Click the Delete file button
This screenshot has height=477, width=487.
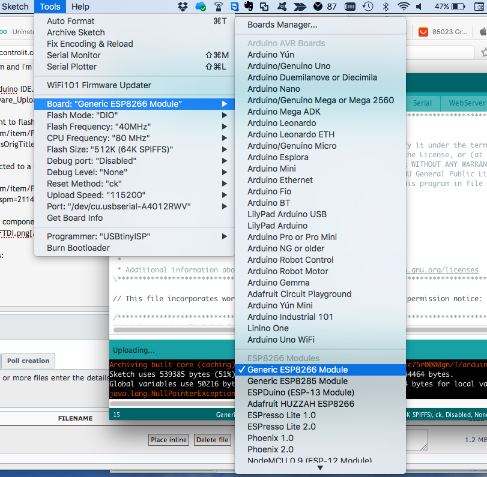tap(213, 440)
